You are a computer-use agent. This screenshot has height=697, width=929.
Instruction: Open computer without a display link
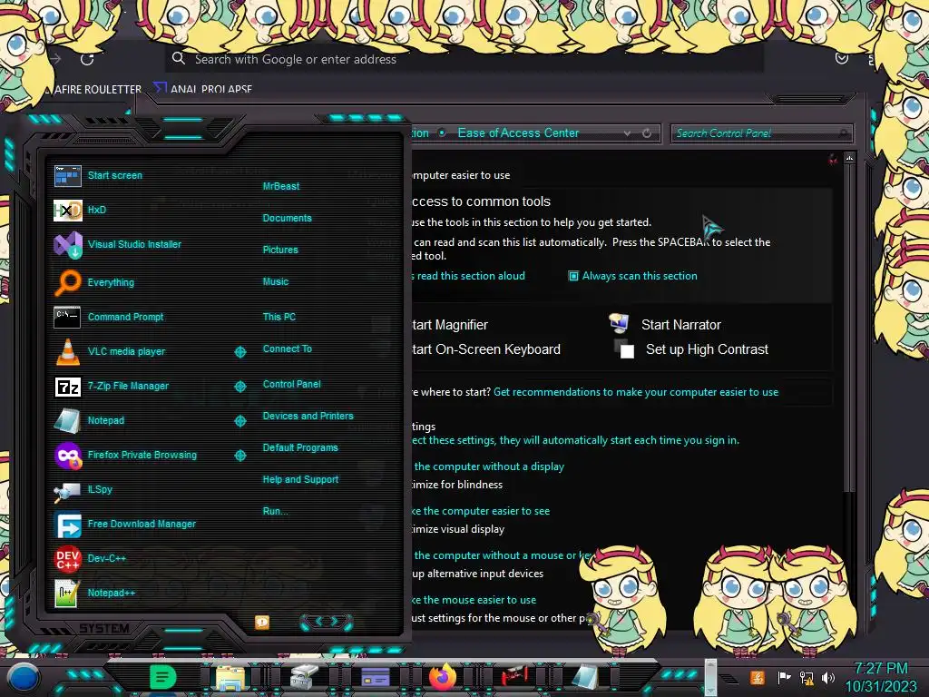488,466
